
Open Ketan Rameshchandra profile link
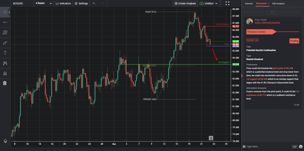(x=267, y=23)
